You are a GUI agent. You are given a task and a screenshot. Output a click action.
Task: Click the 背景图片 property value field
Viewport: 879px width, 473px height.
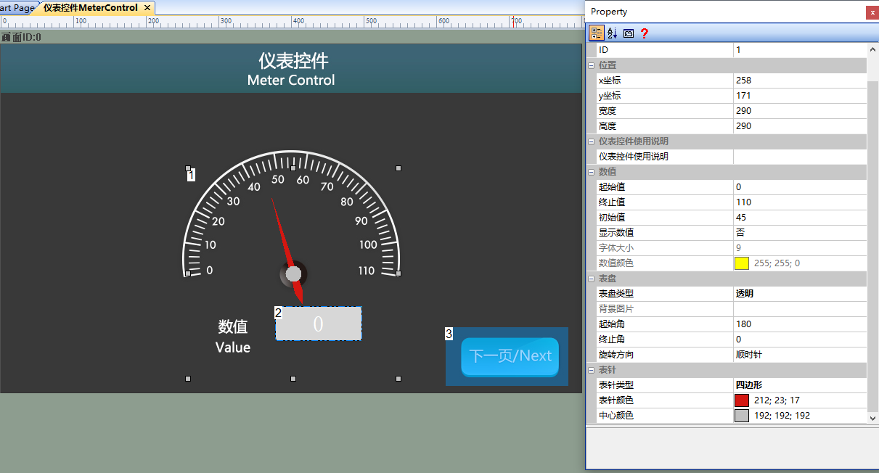[800, 309]
